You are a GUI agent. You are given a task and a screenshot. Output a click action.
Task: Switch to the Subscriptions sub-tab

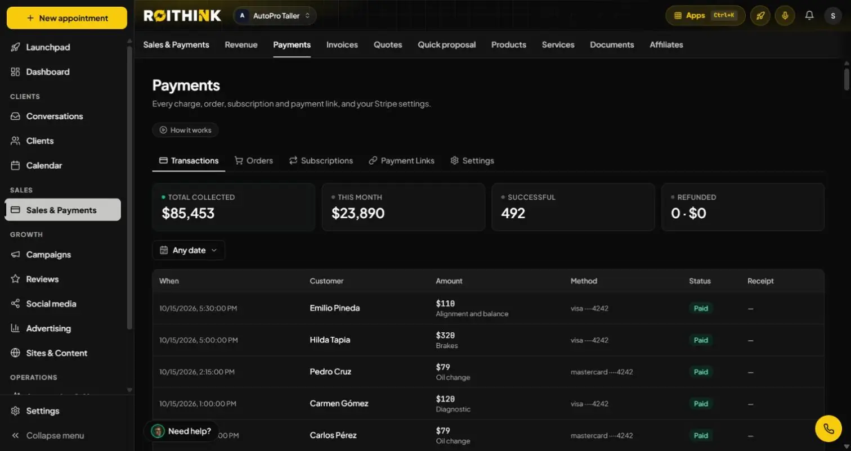tap(321, 161)
